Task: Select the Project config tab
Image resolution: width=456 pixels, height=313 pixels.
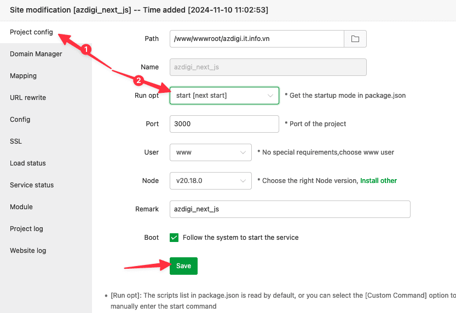Action: click(31, 32)
